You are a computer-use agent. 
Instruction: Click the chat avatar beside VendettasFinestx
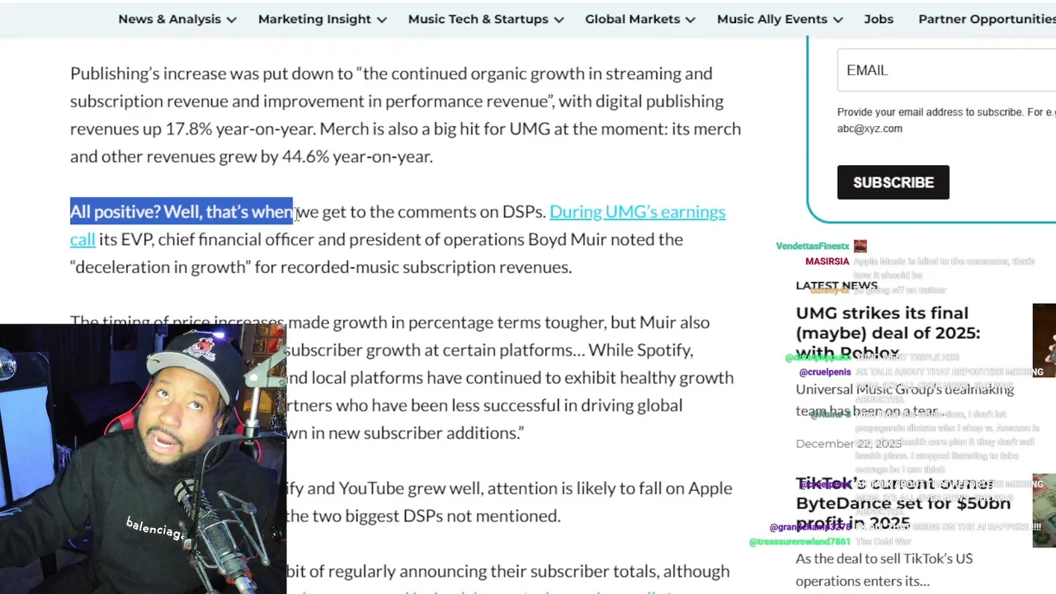860,246
